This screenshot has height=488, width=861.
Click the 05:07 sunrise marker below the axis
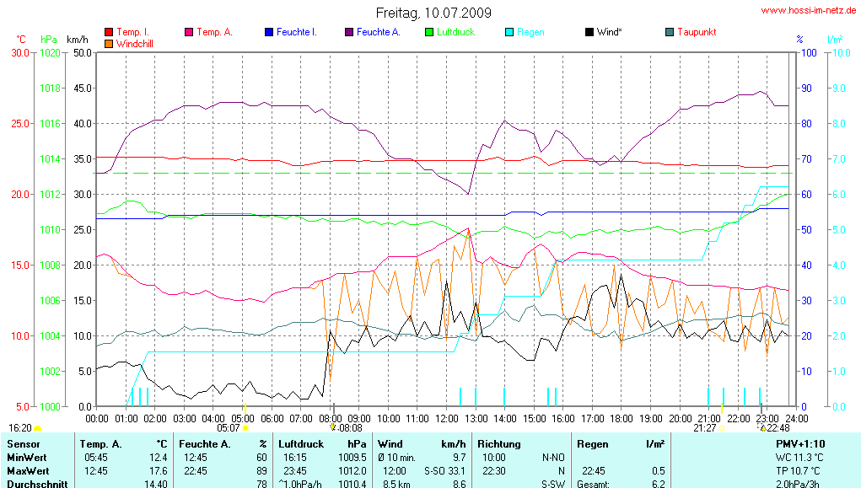click(229, 428)
